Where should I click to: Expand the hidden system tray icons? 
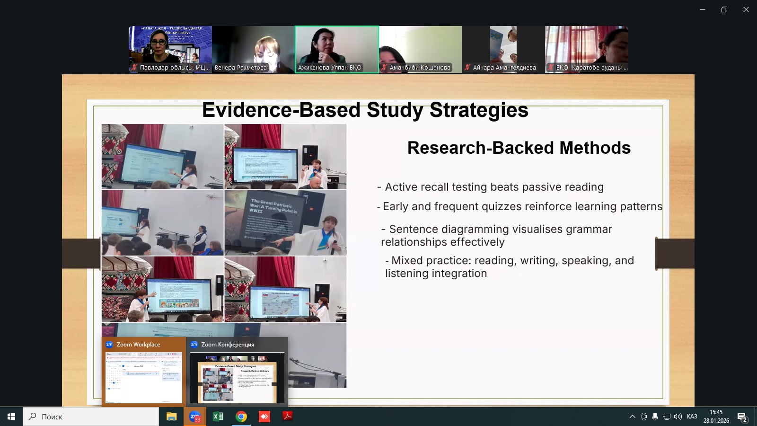tap(632, 417)
